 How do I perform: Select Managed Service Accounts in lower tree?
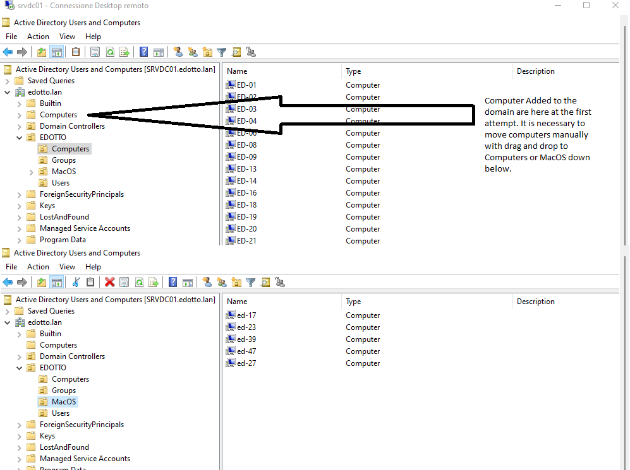coord(85,459)
